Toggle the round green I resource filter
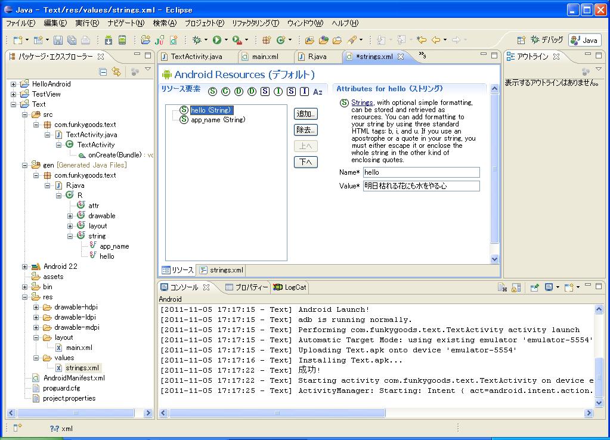This screenshot has width=610, height=440. click(278, 91)
